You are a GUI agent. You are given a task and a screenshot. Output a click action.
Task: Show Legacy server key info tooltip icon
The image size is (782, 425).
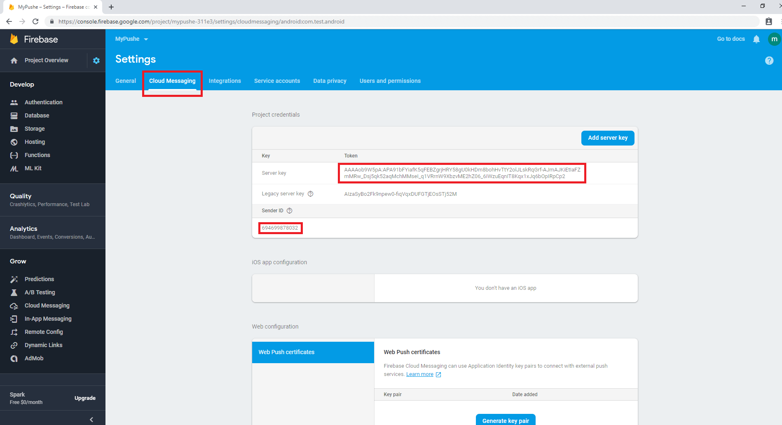click(x=311, y=194)
